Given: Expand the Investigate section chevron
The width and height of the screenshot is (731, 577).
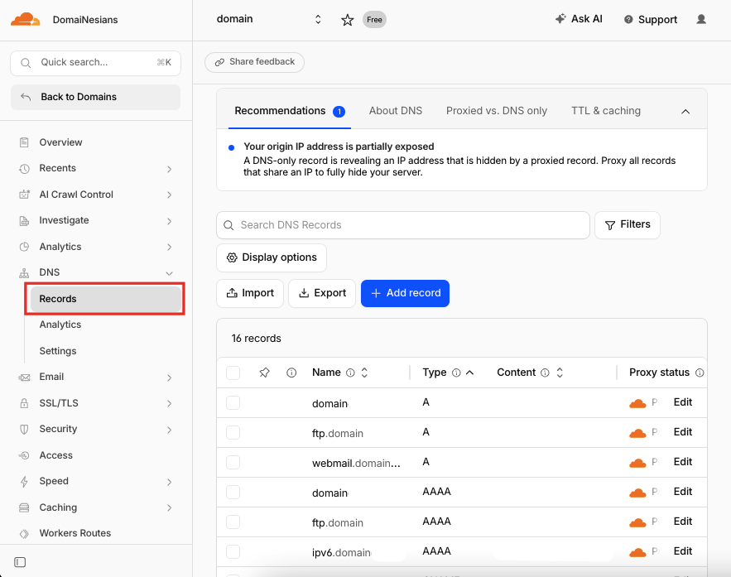Looking at the screenshot, I should pyautogui.click(x=169, y=221).
